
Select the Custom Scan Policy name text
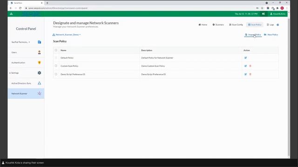point(69,66)
